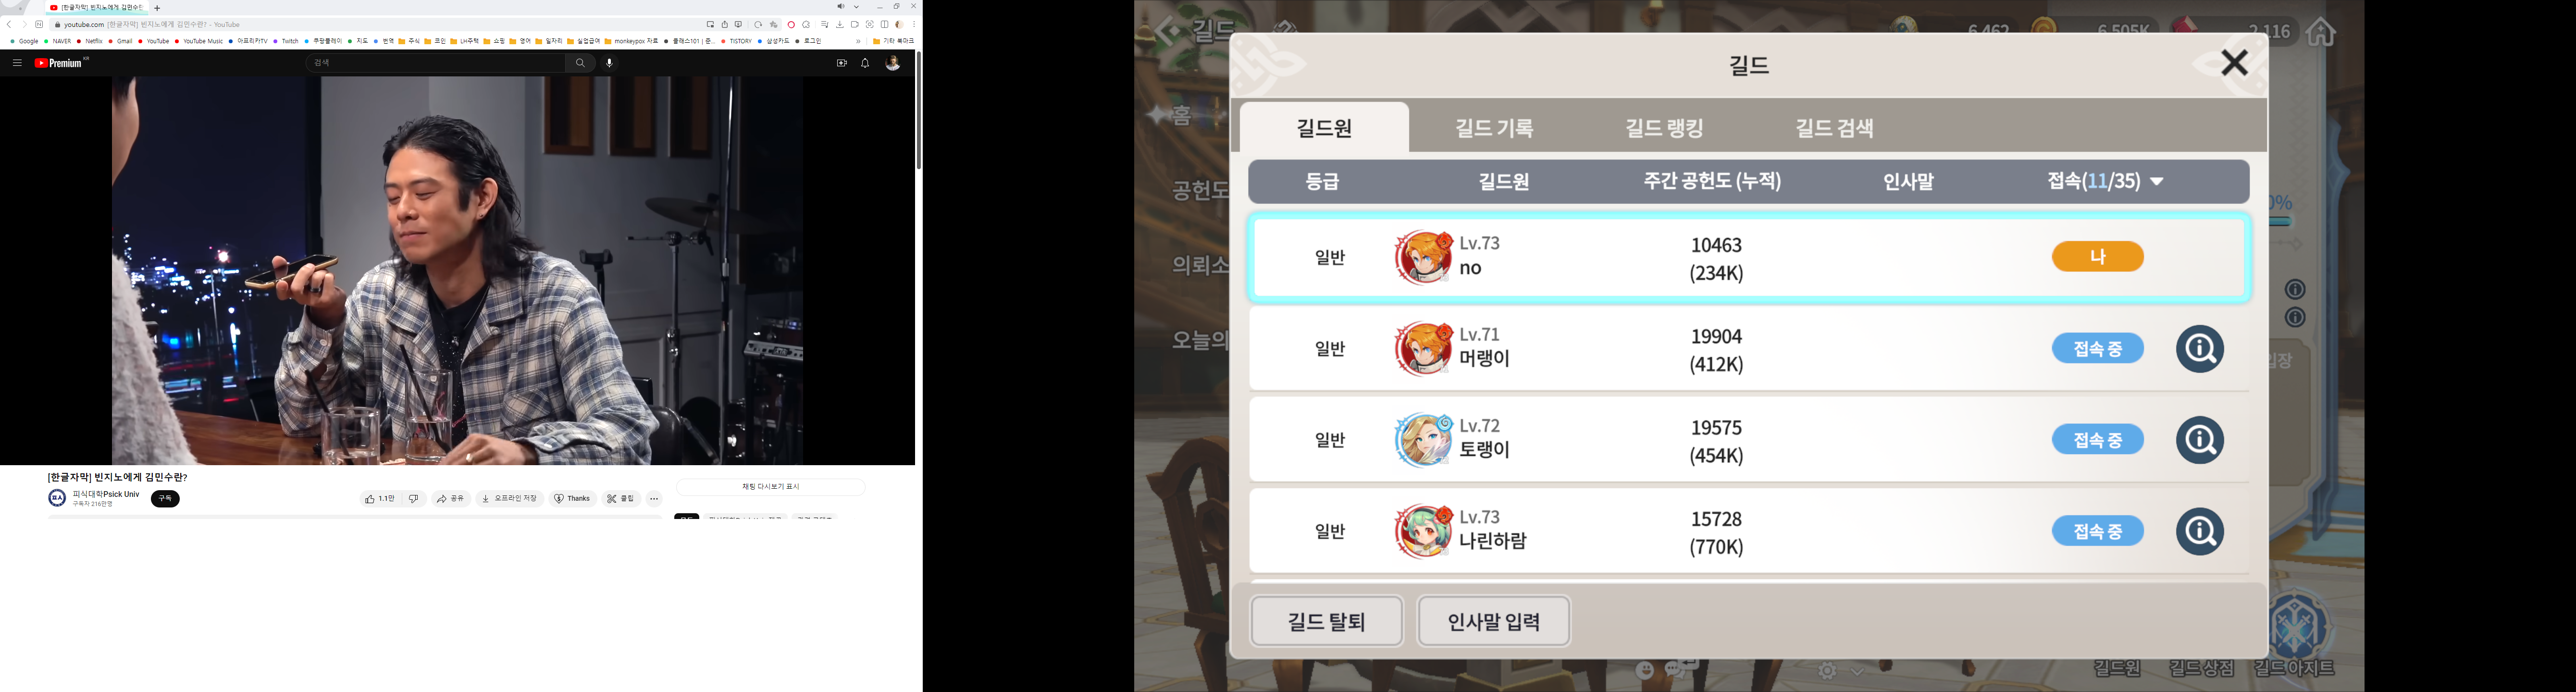View member info for 나린하람

coord(2199,531)
